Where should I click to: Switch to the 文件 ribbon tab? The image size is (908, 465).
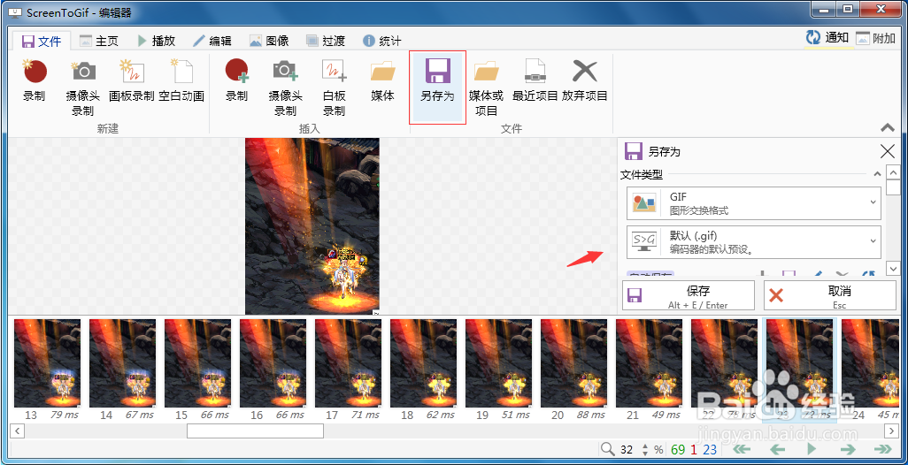click(x=42, y=41)
